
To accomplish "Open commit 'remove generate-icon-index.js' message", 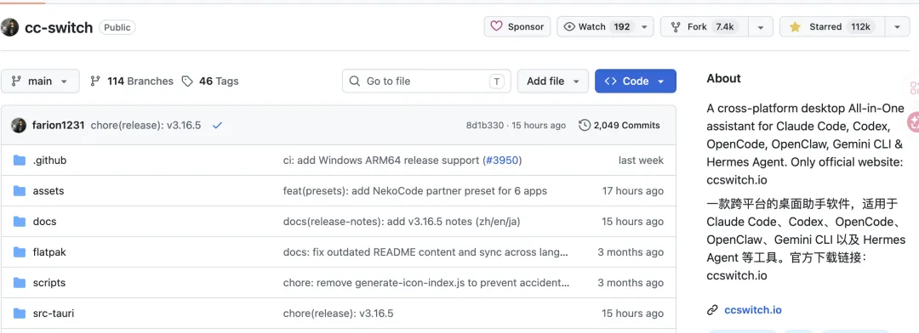I will tap(426, 283).
